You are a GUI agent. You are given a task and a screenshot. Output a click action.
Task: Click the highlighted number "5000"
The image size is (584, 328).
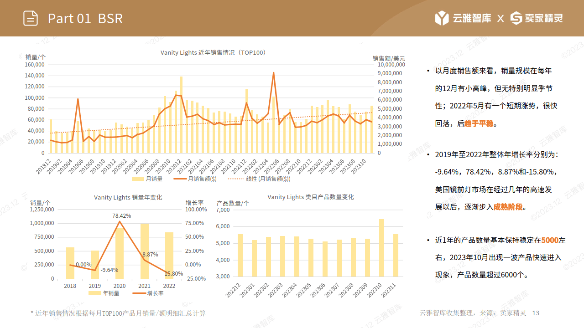(x=550, y=240)
